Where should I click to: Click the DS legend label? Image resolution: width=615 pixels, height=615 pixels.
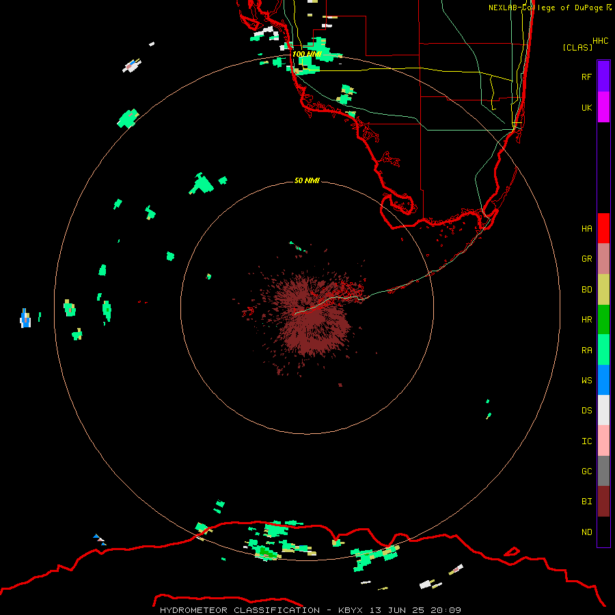point(586,411)
